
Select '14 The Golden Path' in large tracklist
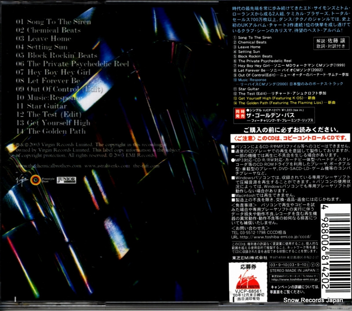click(x=51, y=131)
